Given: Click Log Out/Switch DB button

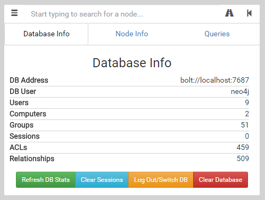Looking at the screenshot, I should 161,180.
